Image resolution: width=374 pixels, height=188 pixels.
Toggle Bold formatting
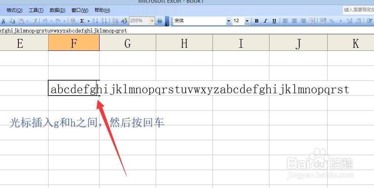(x=256, y=21)
